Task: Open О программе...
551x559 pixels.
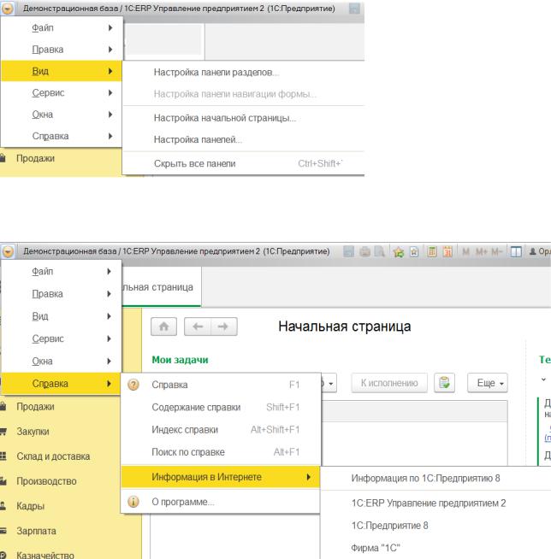Action: (x=220, y=502)
